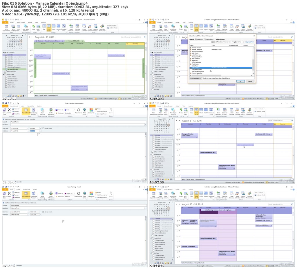Check Marketing Campaigns calendar in 00:00:38 frame
The image size is (297, 269).
click(6, 67)
